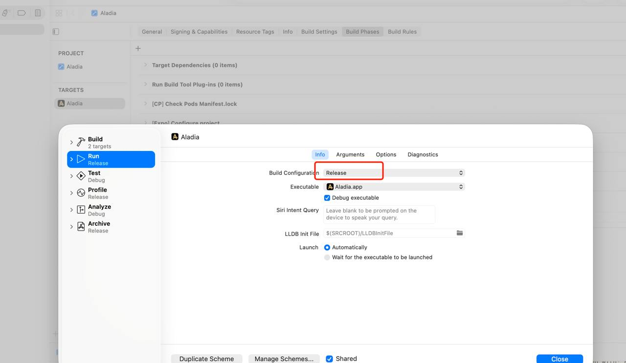Screen dimensions: 626x363
Task: Expand Run Build Tool Plug-ins phase
Action: 145,85
